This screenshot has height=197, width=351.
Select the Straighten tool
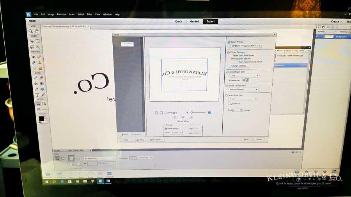coord(44,109)
